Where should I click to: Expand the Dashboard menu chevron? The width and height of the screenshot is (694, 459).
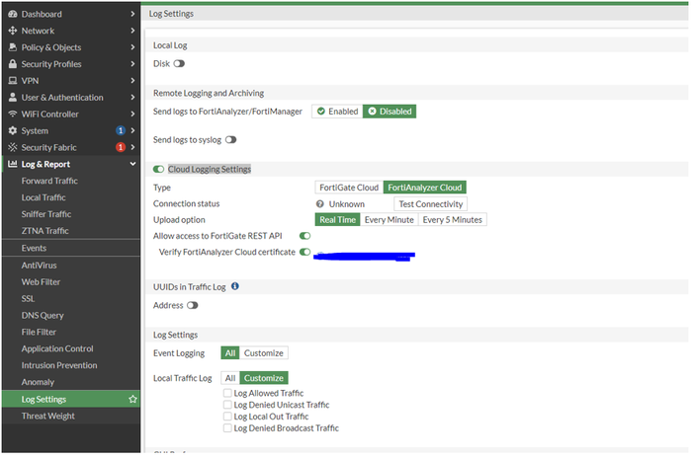coord(132,14)
